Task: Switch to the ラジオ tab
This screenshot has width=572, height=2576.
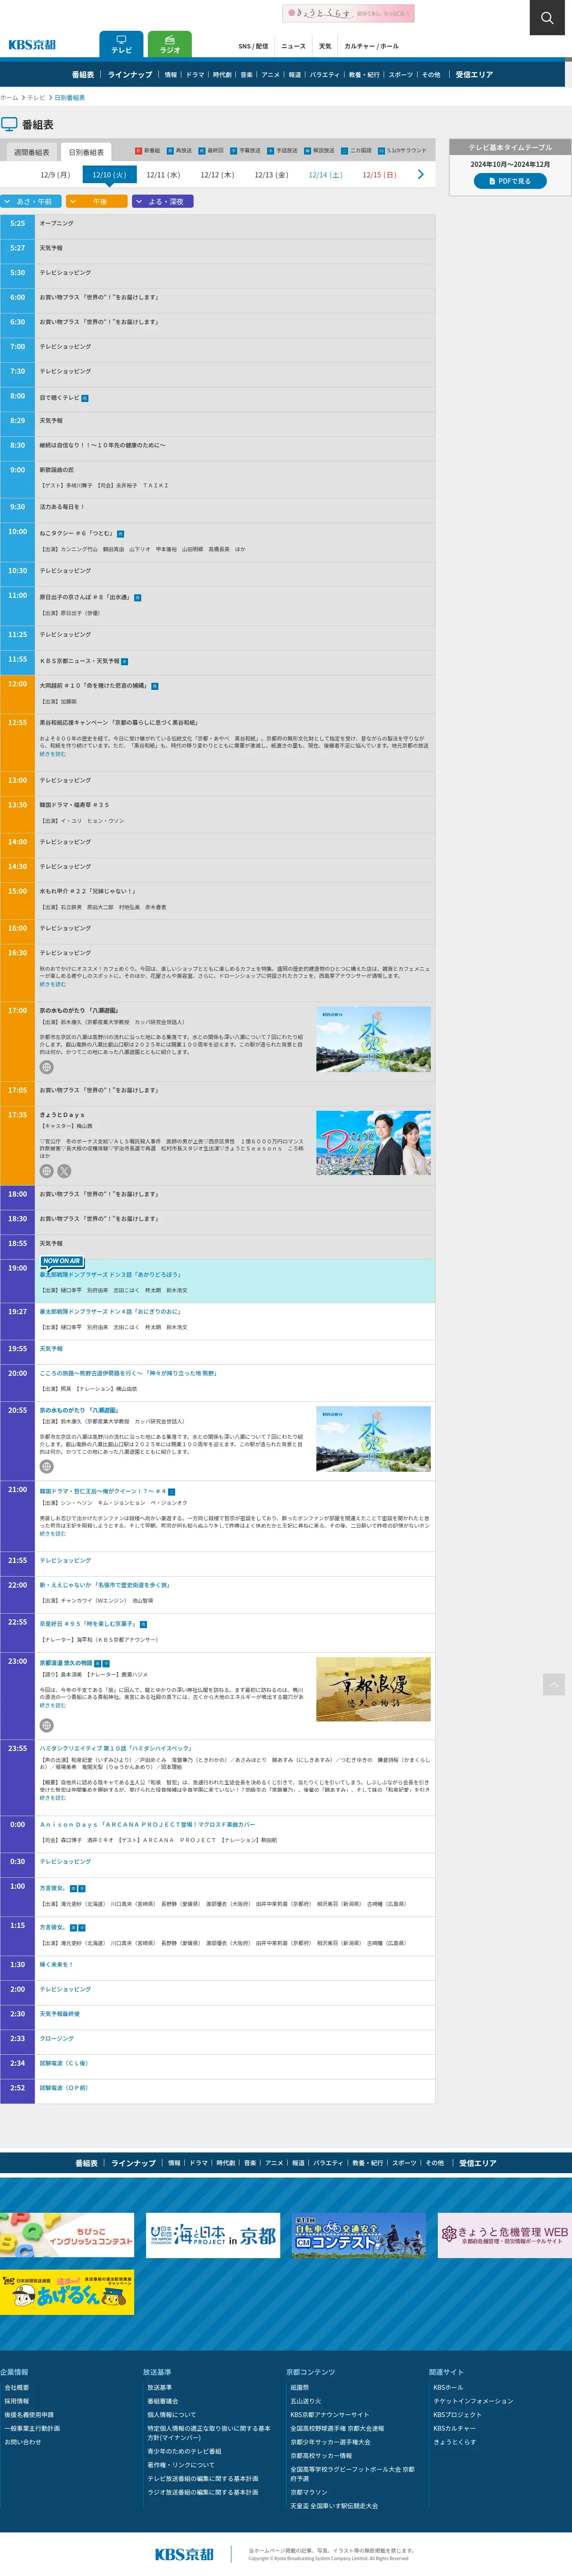Action: [170, 45]
